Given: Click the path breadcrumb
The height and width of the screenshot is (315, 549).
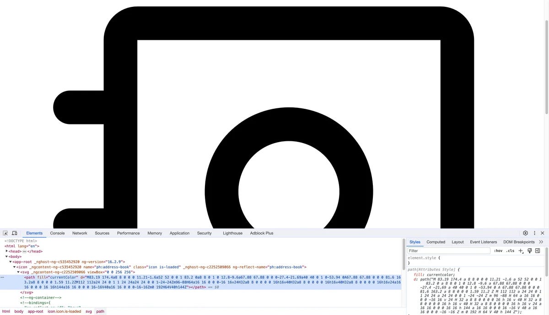Looking at the screenshot, I should (100, 311).
